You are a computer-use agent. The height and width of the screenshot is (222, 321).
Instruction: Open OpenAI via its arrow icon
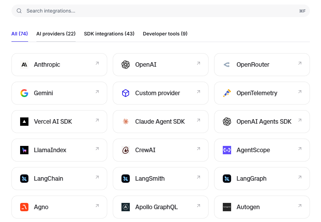(198, 63)
